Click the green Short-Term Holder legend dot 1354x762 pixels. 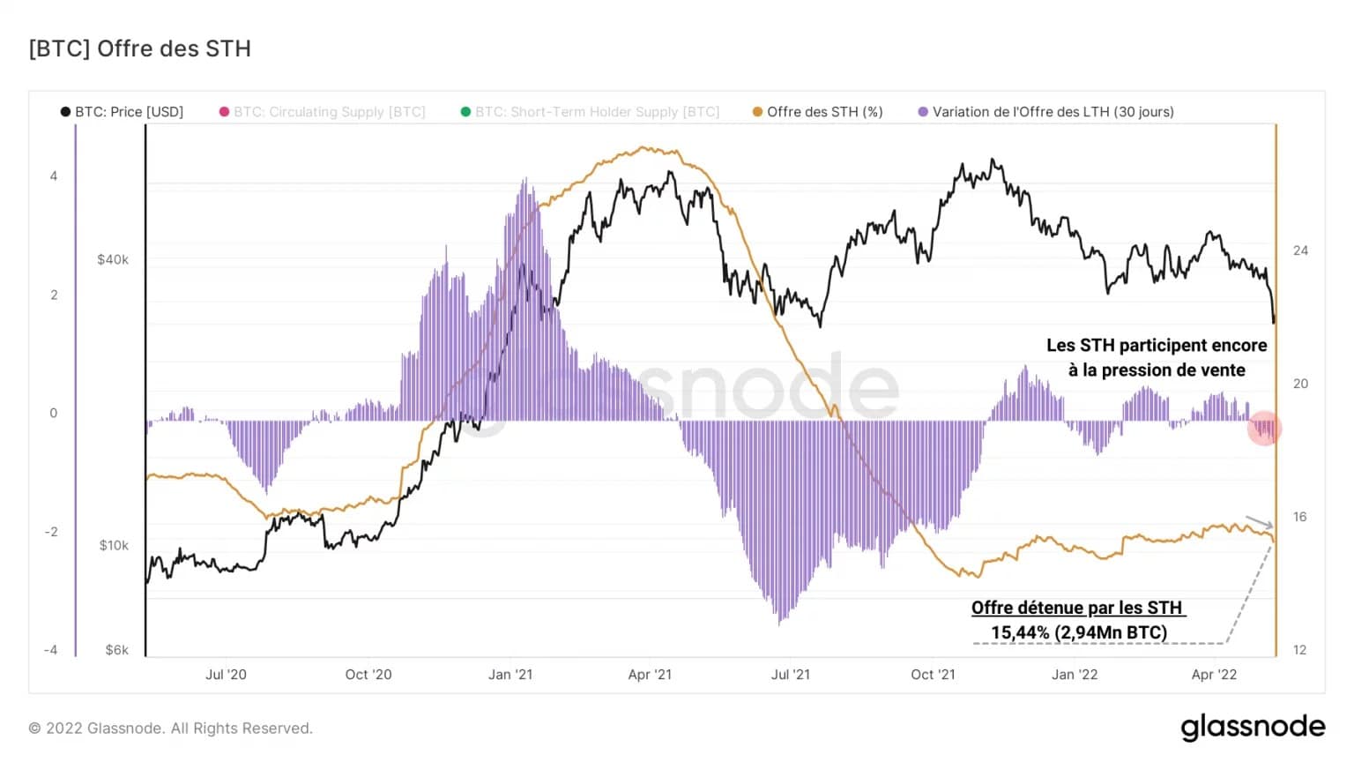(465, 112)
